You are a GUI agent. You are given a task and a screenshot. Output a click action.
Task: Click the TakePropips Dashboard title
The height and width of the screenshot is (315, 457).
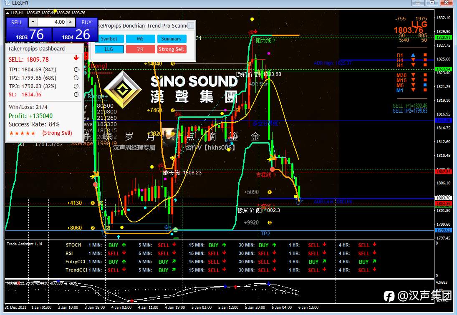click(x=36, y=49)
